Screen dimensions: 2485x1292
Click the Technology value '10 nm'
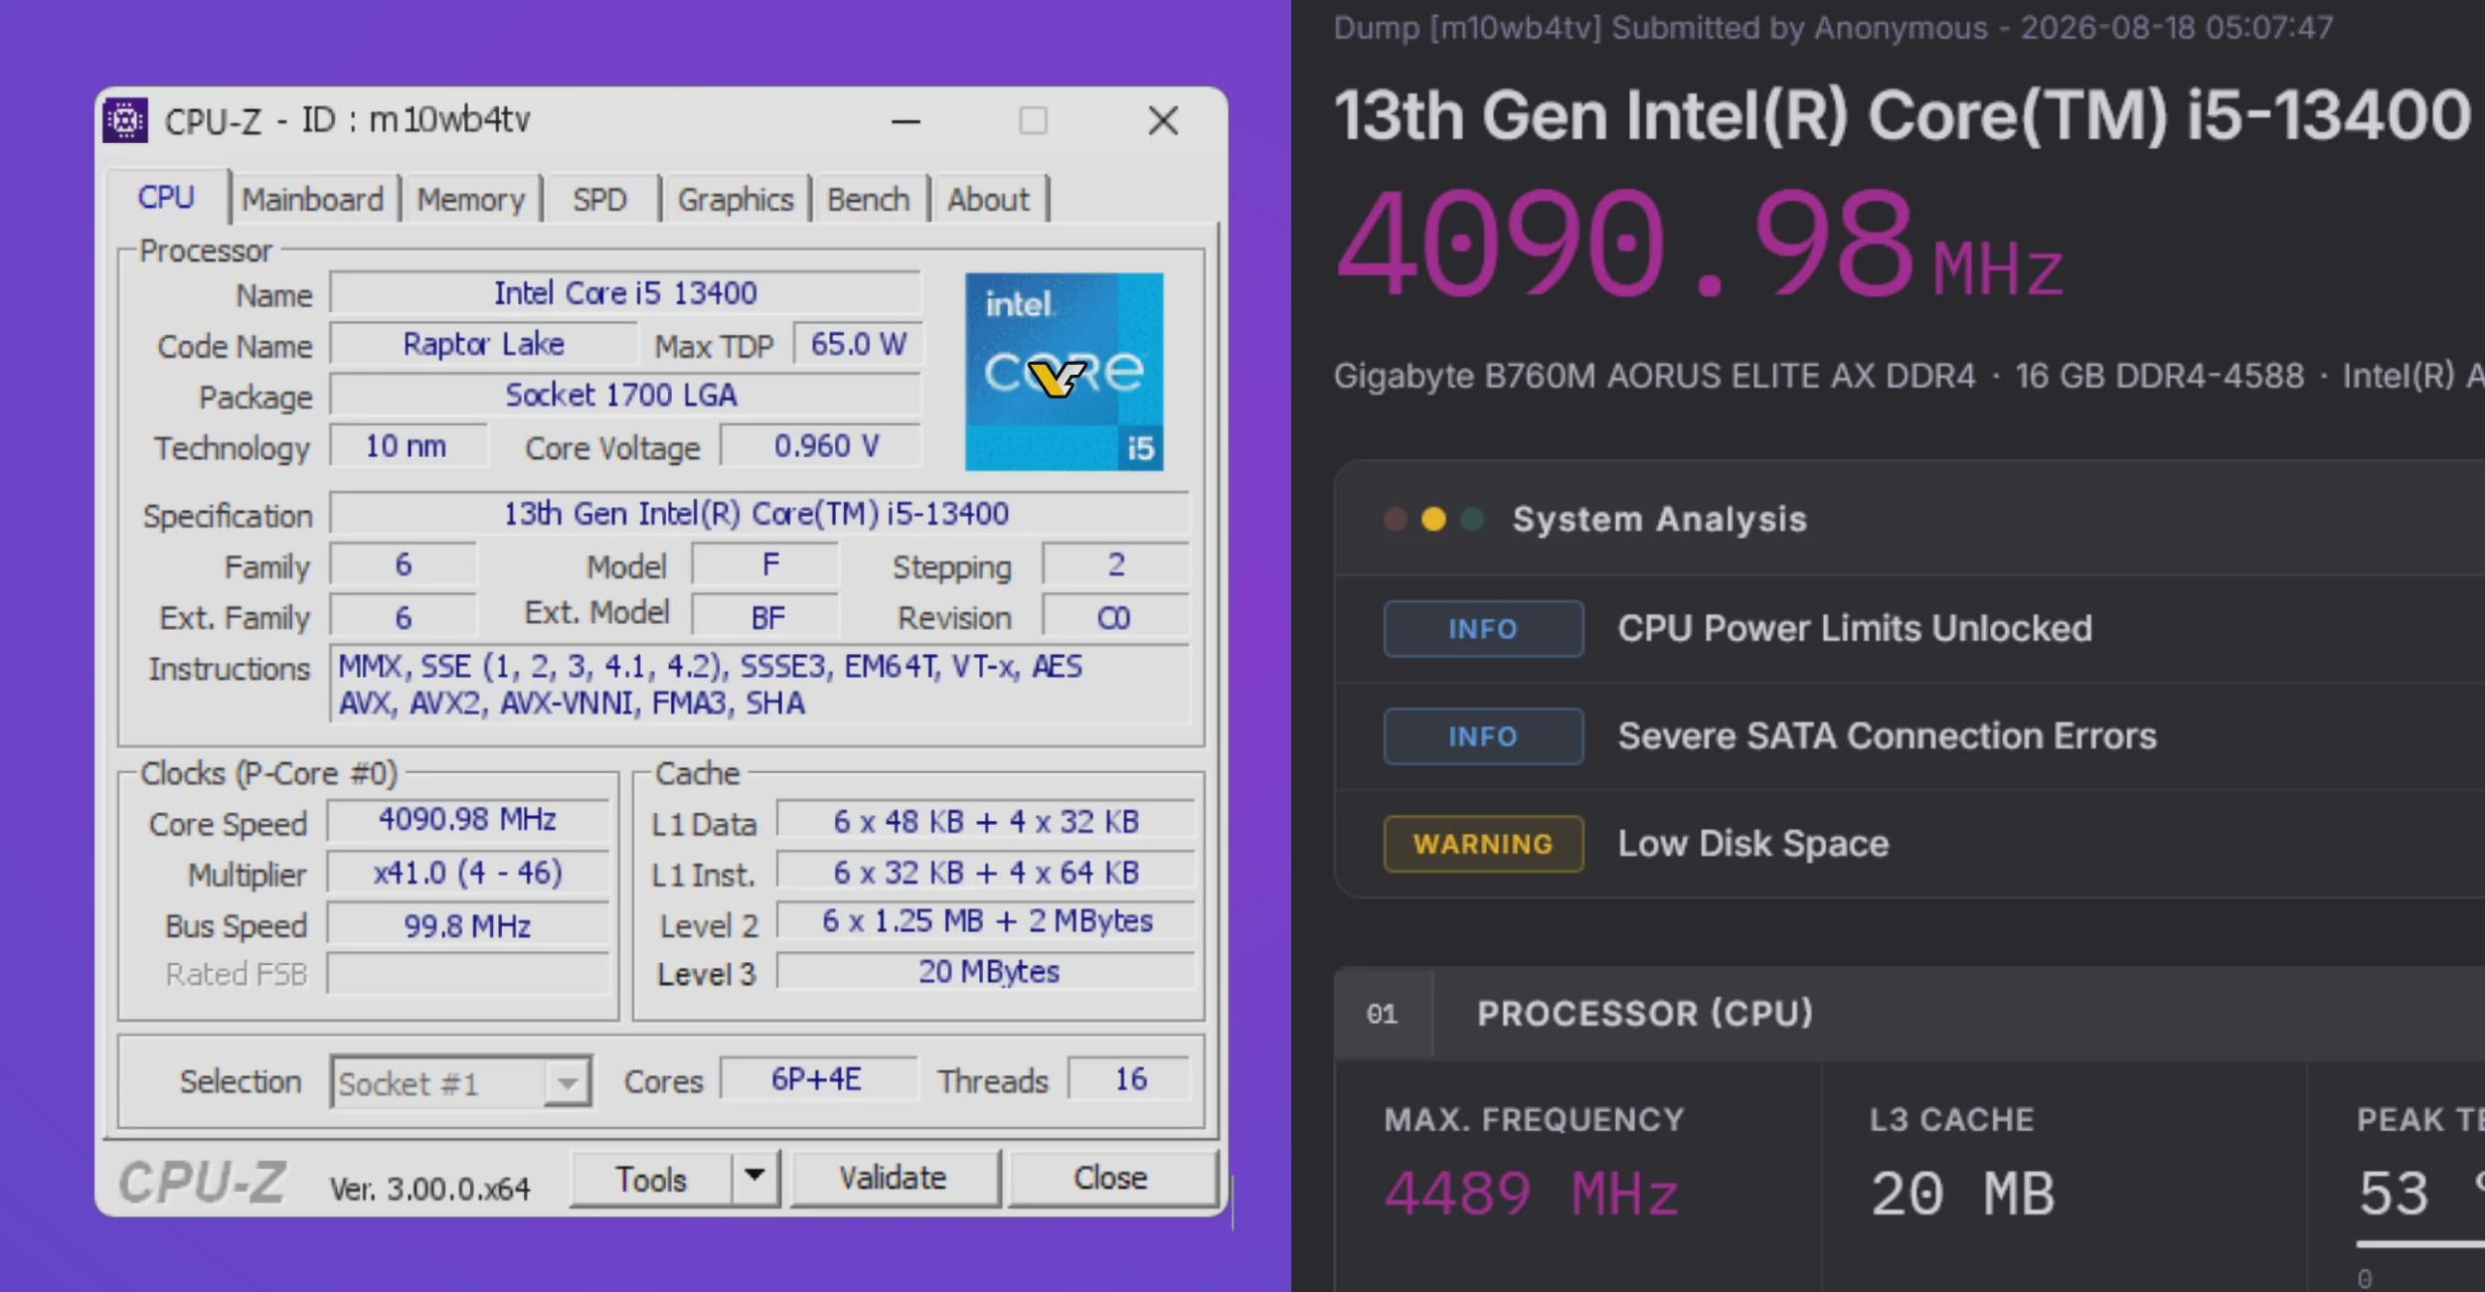[409, 445]
